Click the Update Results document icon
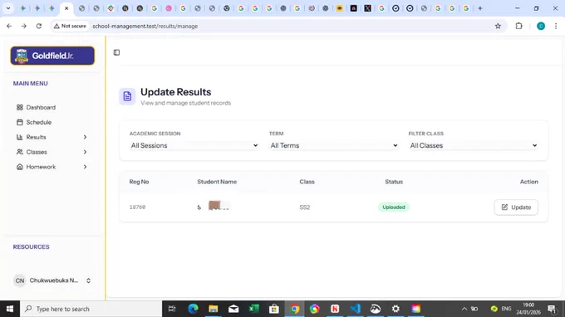Screen dimensions: 565x317 point(127,96)
